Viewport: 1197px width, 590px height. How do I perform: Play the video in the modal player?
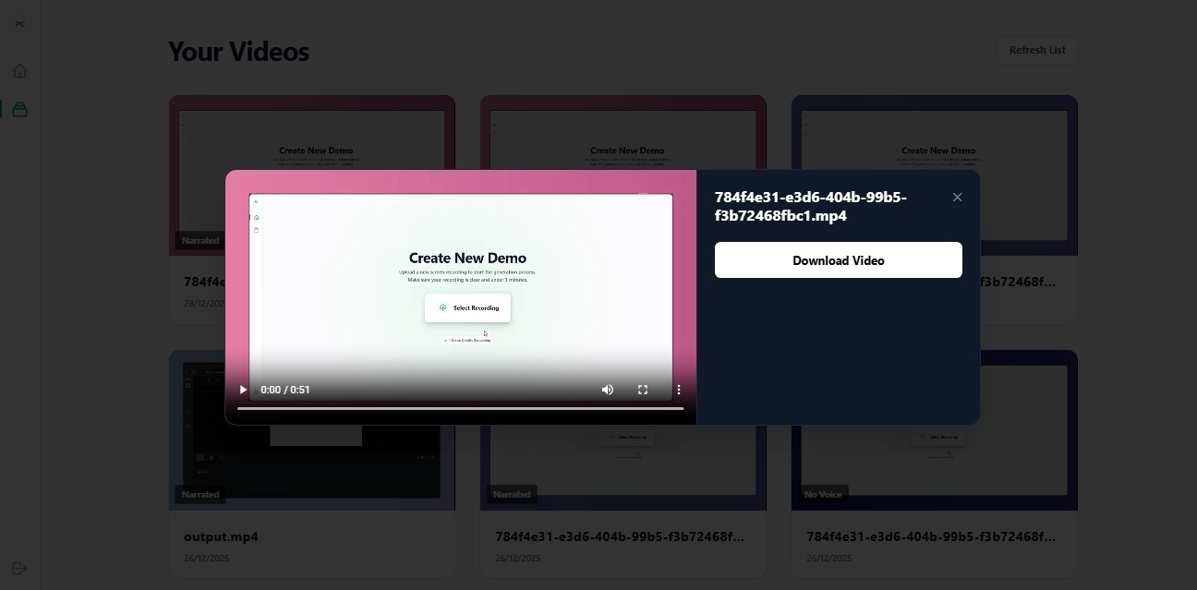243,390
